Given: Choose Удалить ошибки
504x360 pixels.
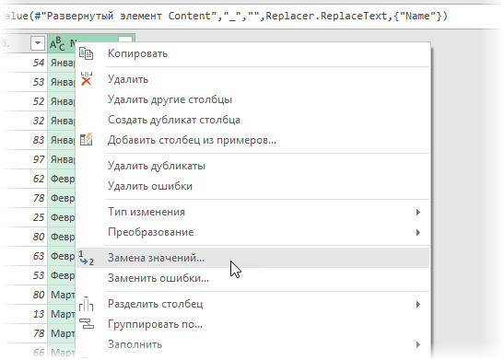Looking at the screenshot, I should pyautogui.click(x=253, y=186).
